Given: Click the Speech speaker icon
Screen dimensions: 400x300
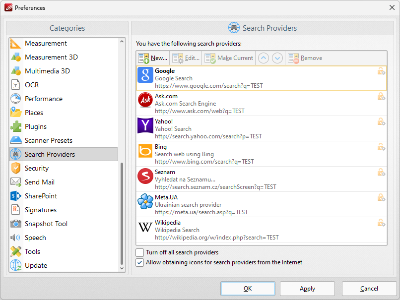Looking at the screenshot, I should point(15,238).
